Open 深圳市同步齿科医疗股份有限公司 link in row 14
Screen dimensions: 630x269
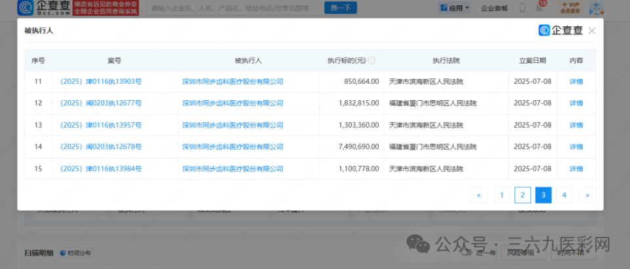coord(232,147)
